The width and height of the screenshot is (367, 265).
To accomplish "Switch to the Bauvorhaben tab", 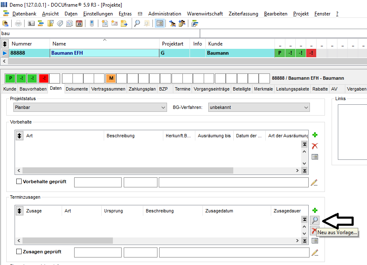I will tap(33, 89).
